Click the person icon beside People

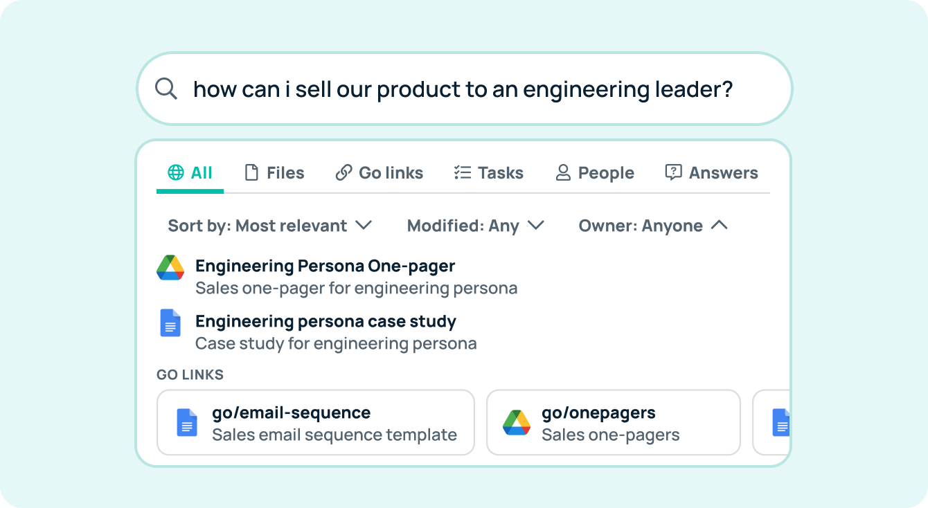(x=563, y=172)
